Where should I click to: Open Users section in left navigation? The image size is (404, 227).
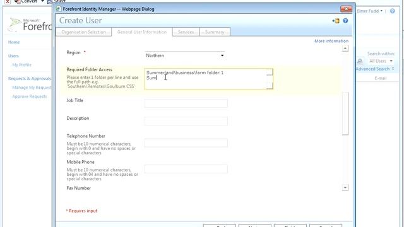point(13,56)
